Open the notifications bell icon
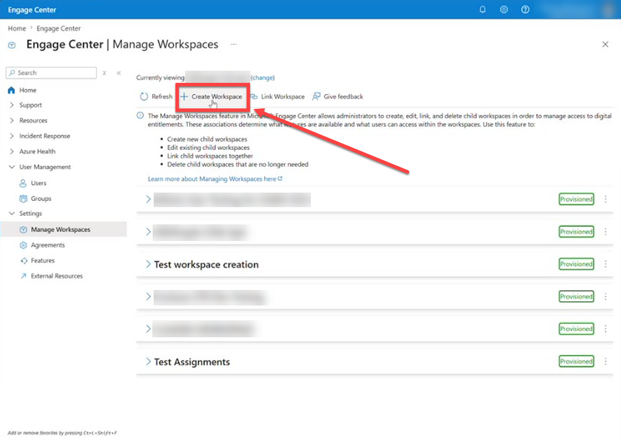The height and width of the screenshot is (437, 621). point(483,9)
